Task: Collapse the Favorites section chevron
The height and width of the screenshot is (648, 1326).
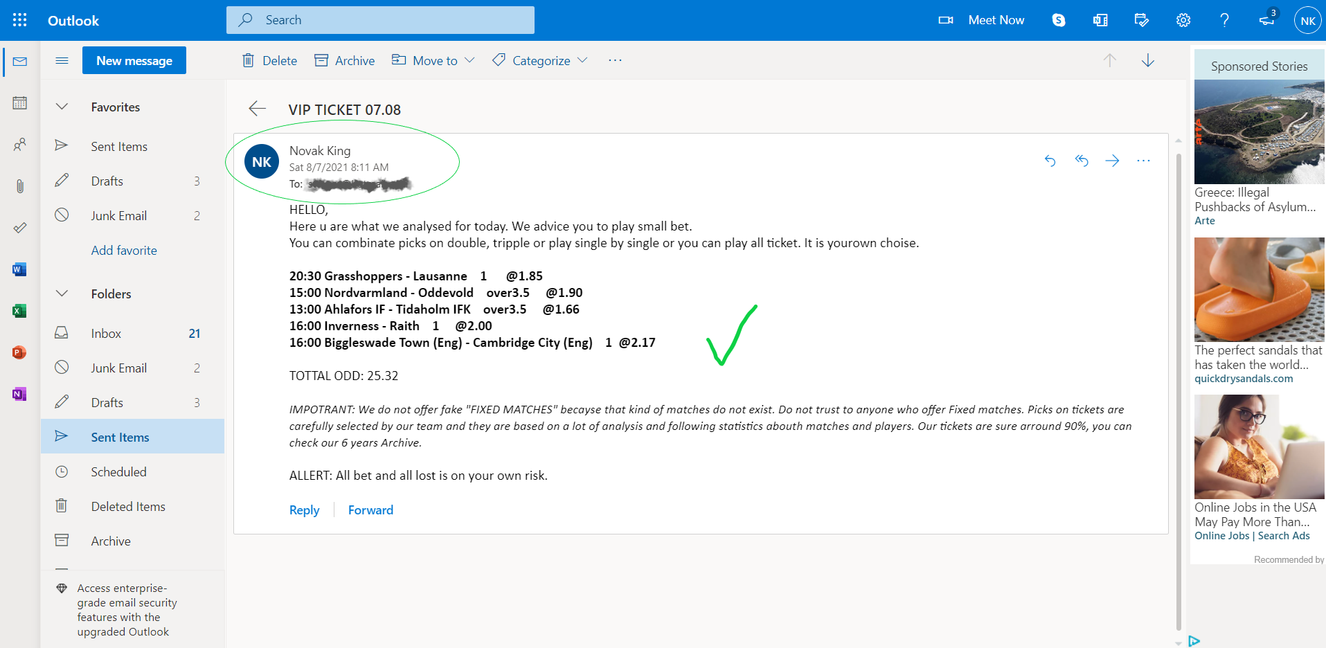Action: pos(62,107)
